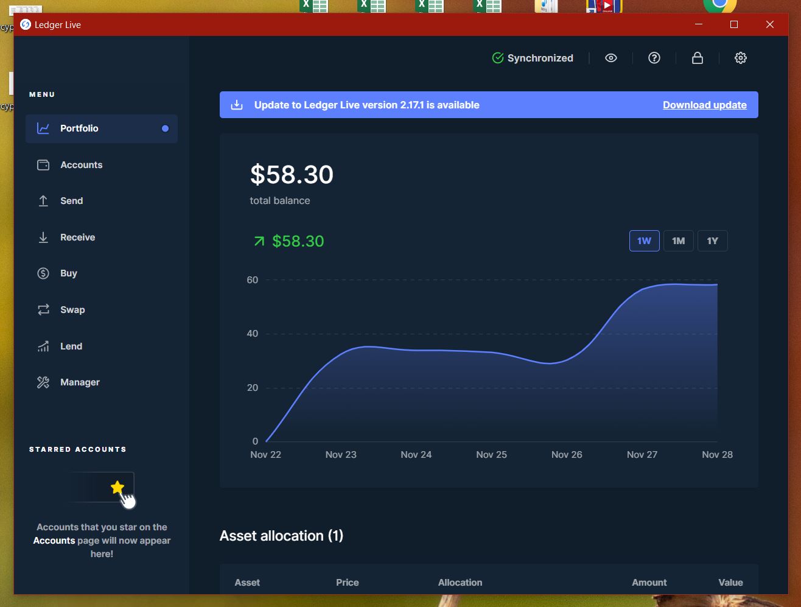
Task: Click the Manager tools icon
Action: coord(43,382)
